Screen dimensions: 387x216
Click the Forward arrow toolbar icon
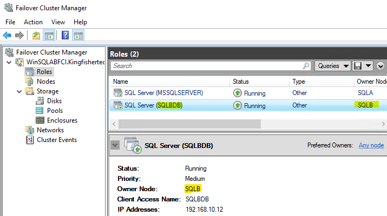19,36
